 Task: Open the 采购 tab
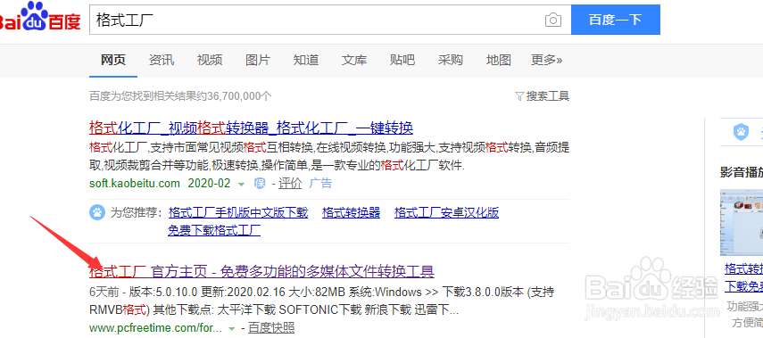pos(450,61)
